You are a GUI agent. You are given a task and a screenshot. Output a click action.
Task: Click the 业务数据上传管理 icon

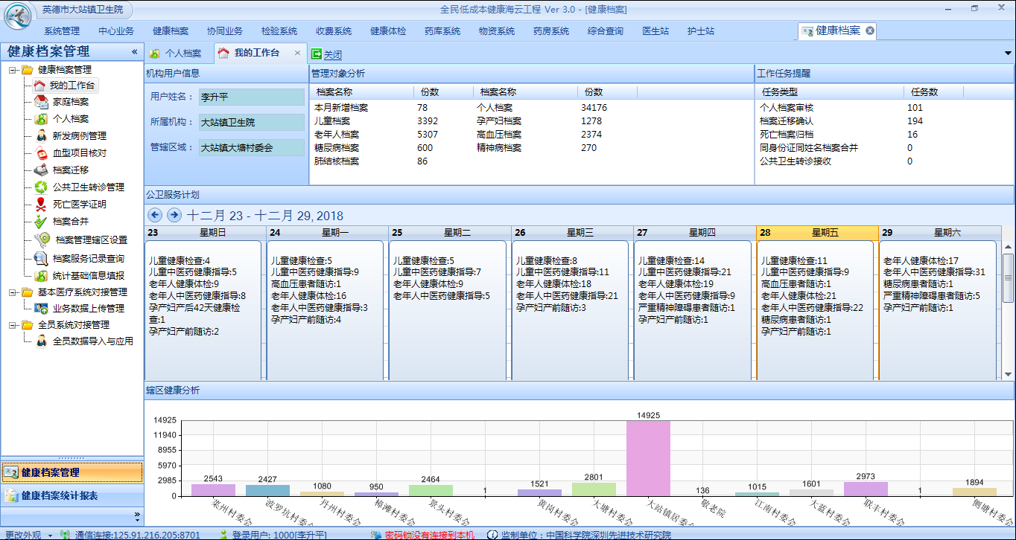point(40,308)
